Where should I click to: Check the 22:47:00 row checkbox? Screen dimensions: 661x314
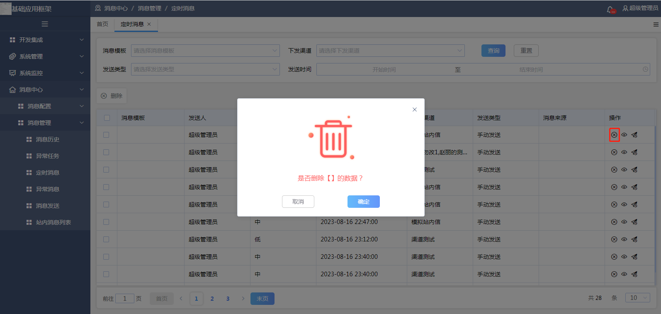tap(106, 222)
